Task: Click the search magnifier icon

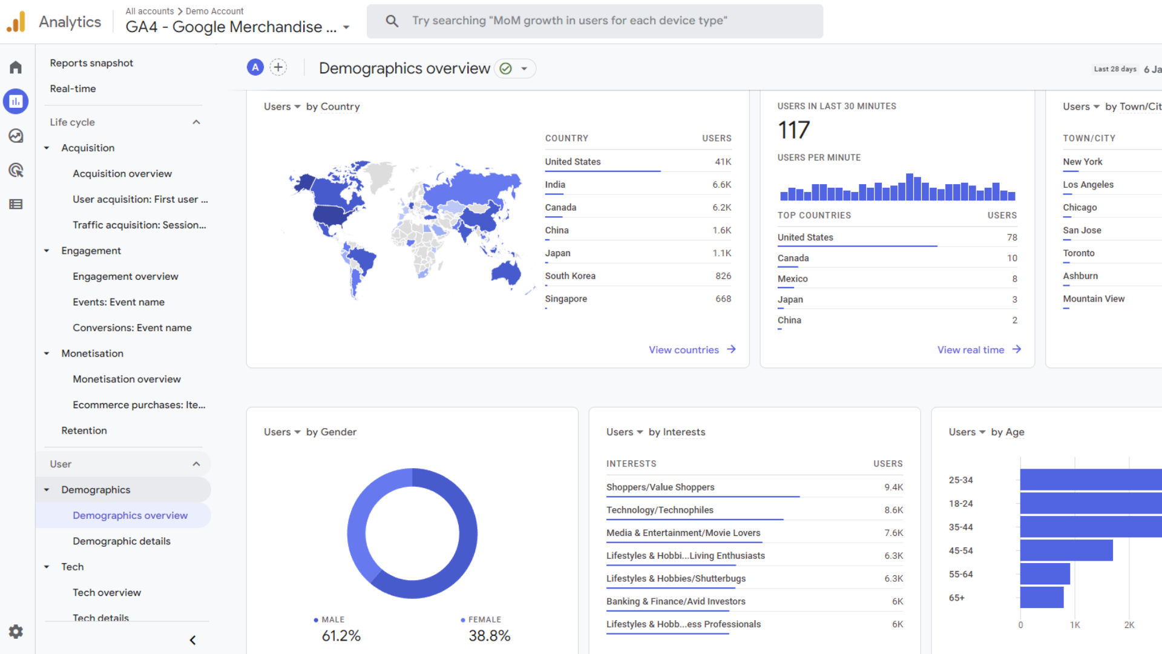Action: (x=392, y=21)
